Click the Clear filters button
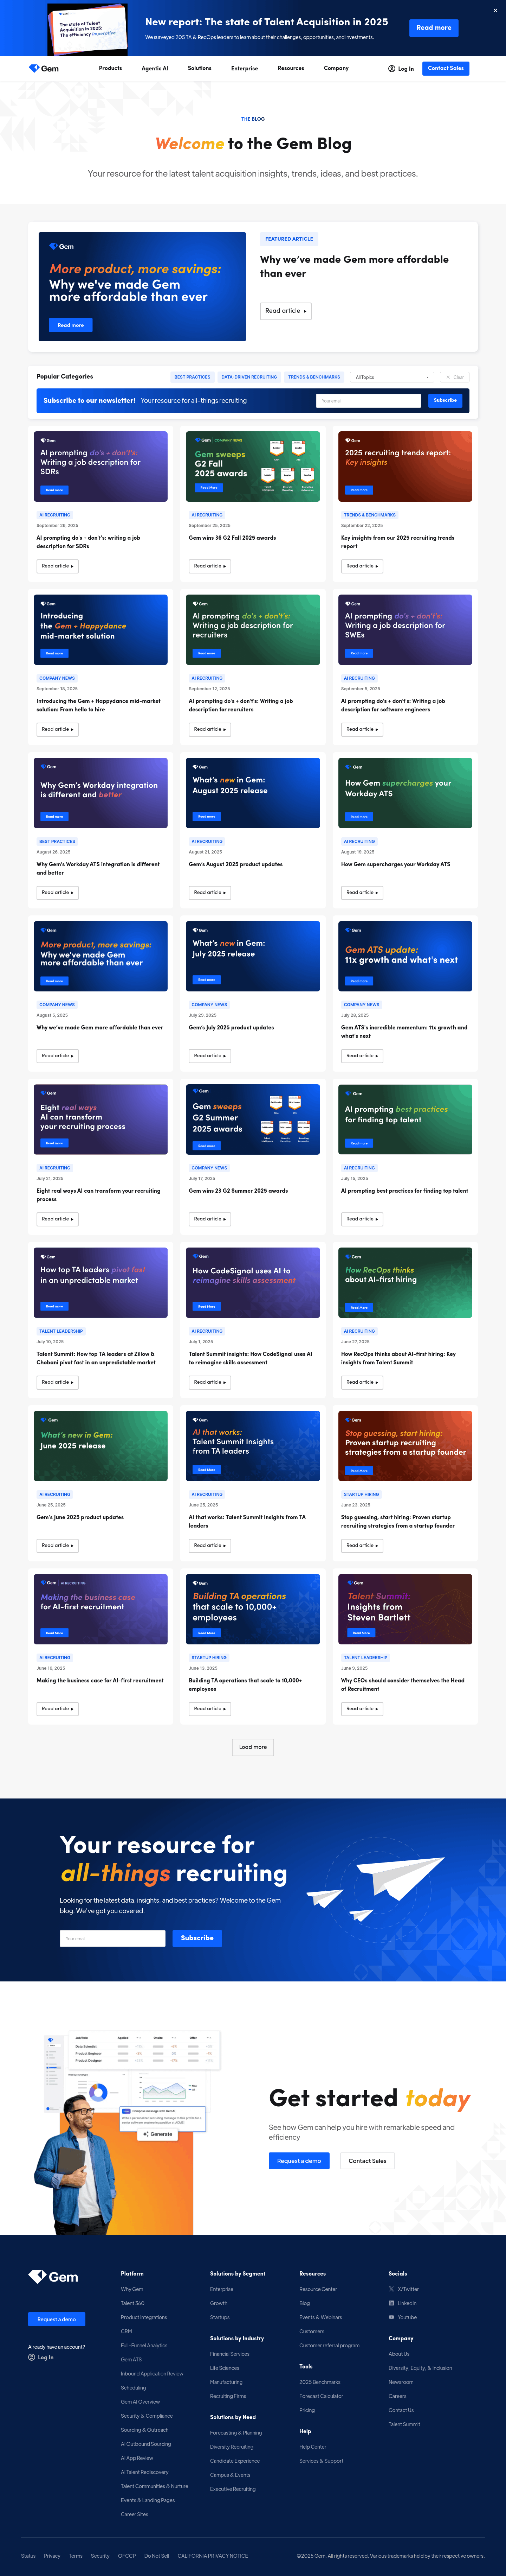 (x=453, y=377)
